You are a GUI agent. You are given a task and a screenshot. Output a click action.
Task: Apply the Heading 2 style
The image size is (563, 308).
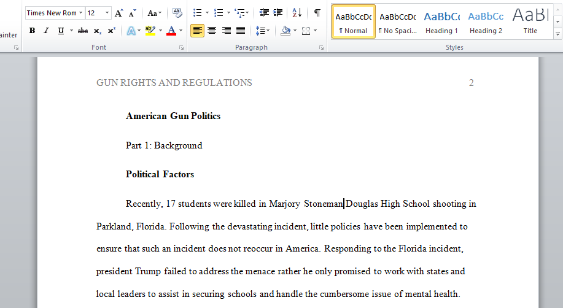click(486, 22)
